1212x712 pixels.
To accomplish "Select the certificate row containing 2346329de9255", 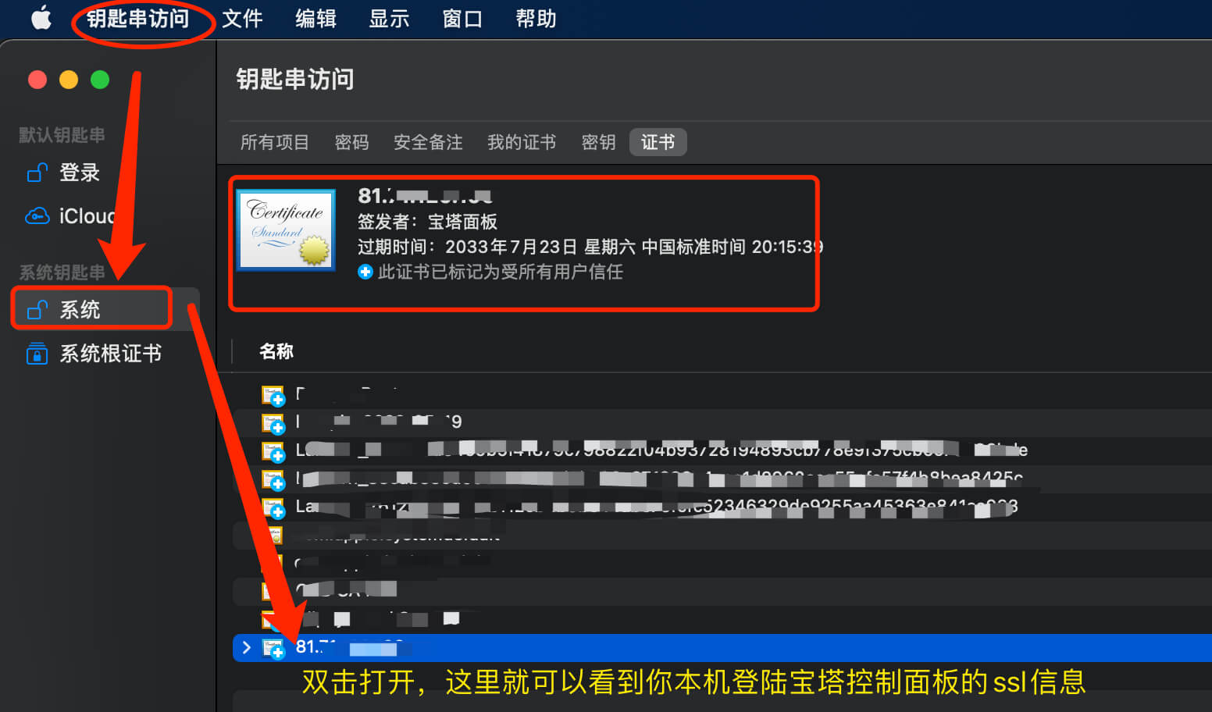I will 722,507.
